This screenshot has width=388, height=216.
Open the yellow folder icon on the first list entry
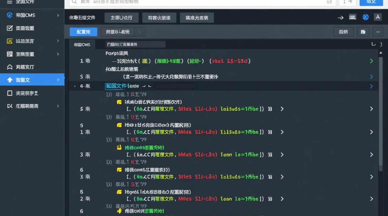(x=119, y=102)
